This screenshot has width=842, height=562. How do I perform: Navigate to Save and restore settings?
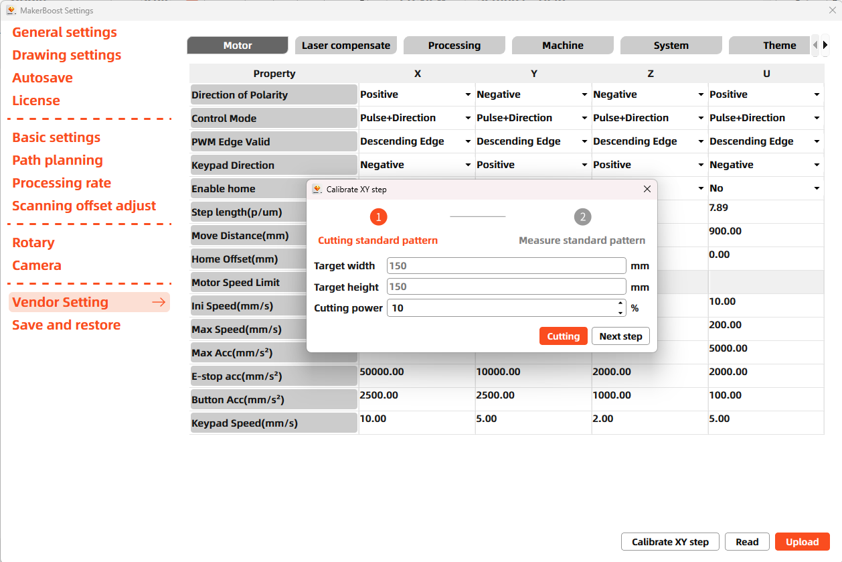pyautogui.click(x=66, y=325)
